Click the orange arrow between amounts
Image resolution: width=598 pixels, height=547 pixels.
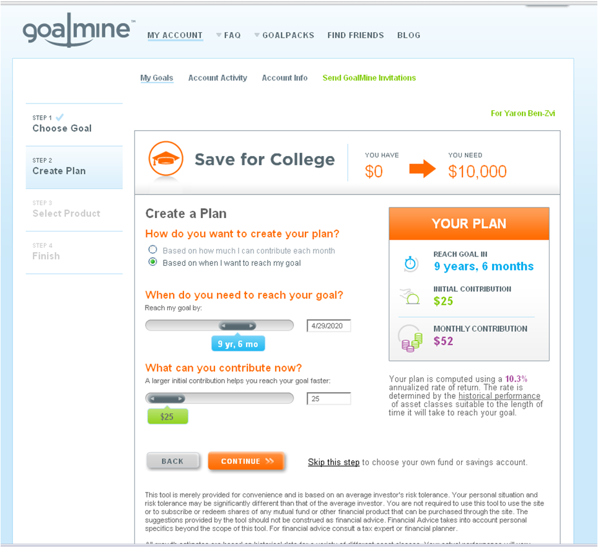pyautogui.click(x=423, y=168)
